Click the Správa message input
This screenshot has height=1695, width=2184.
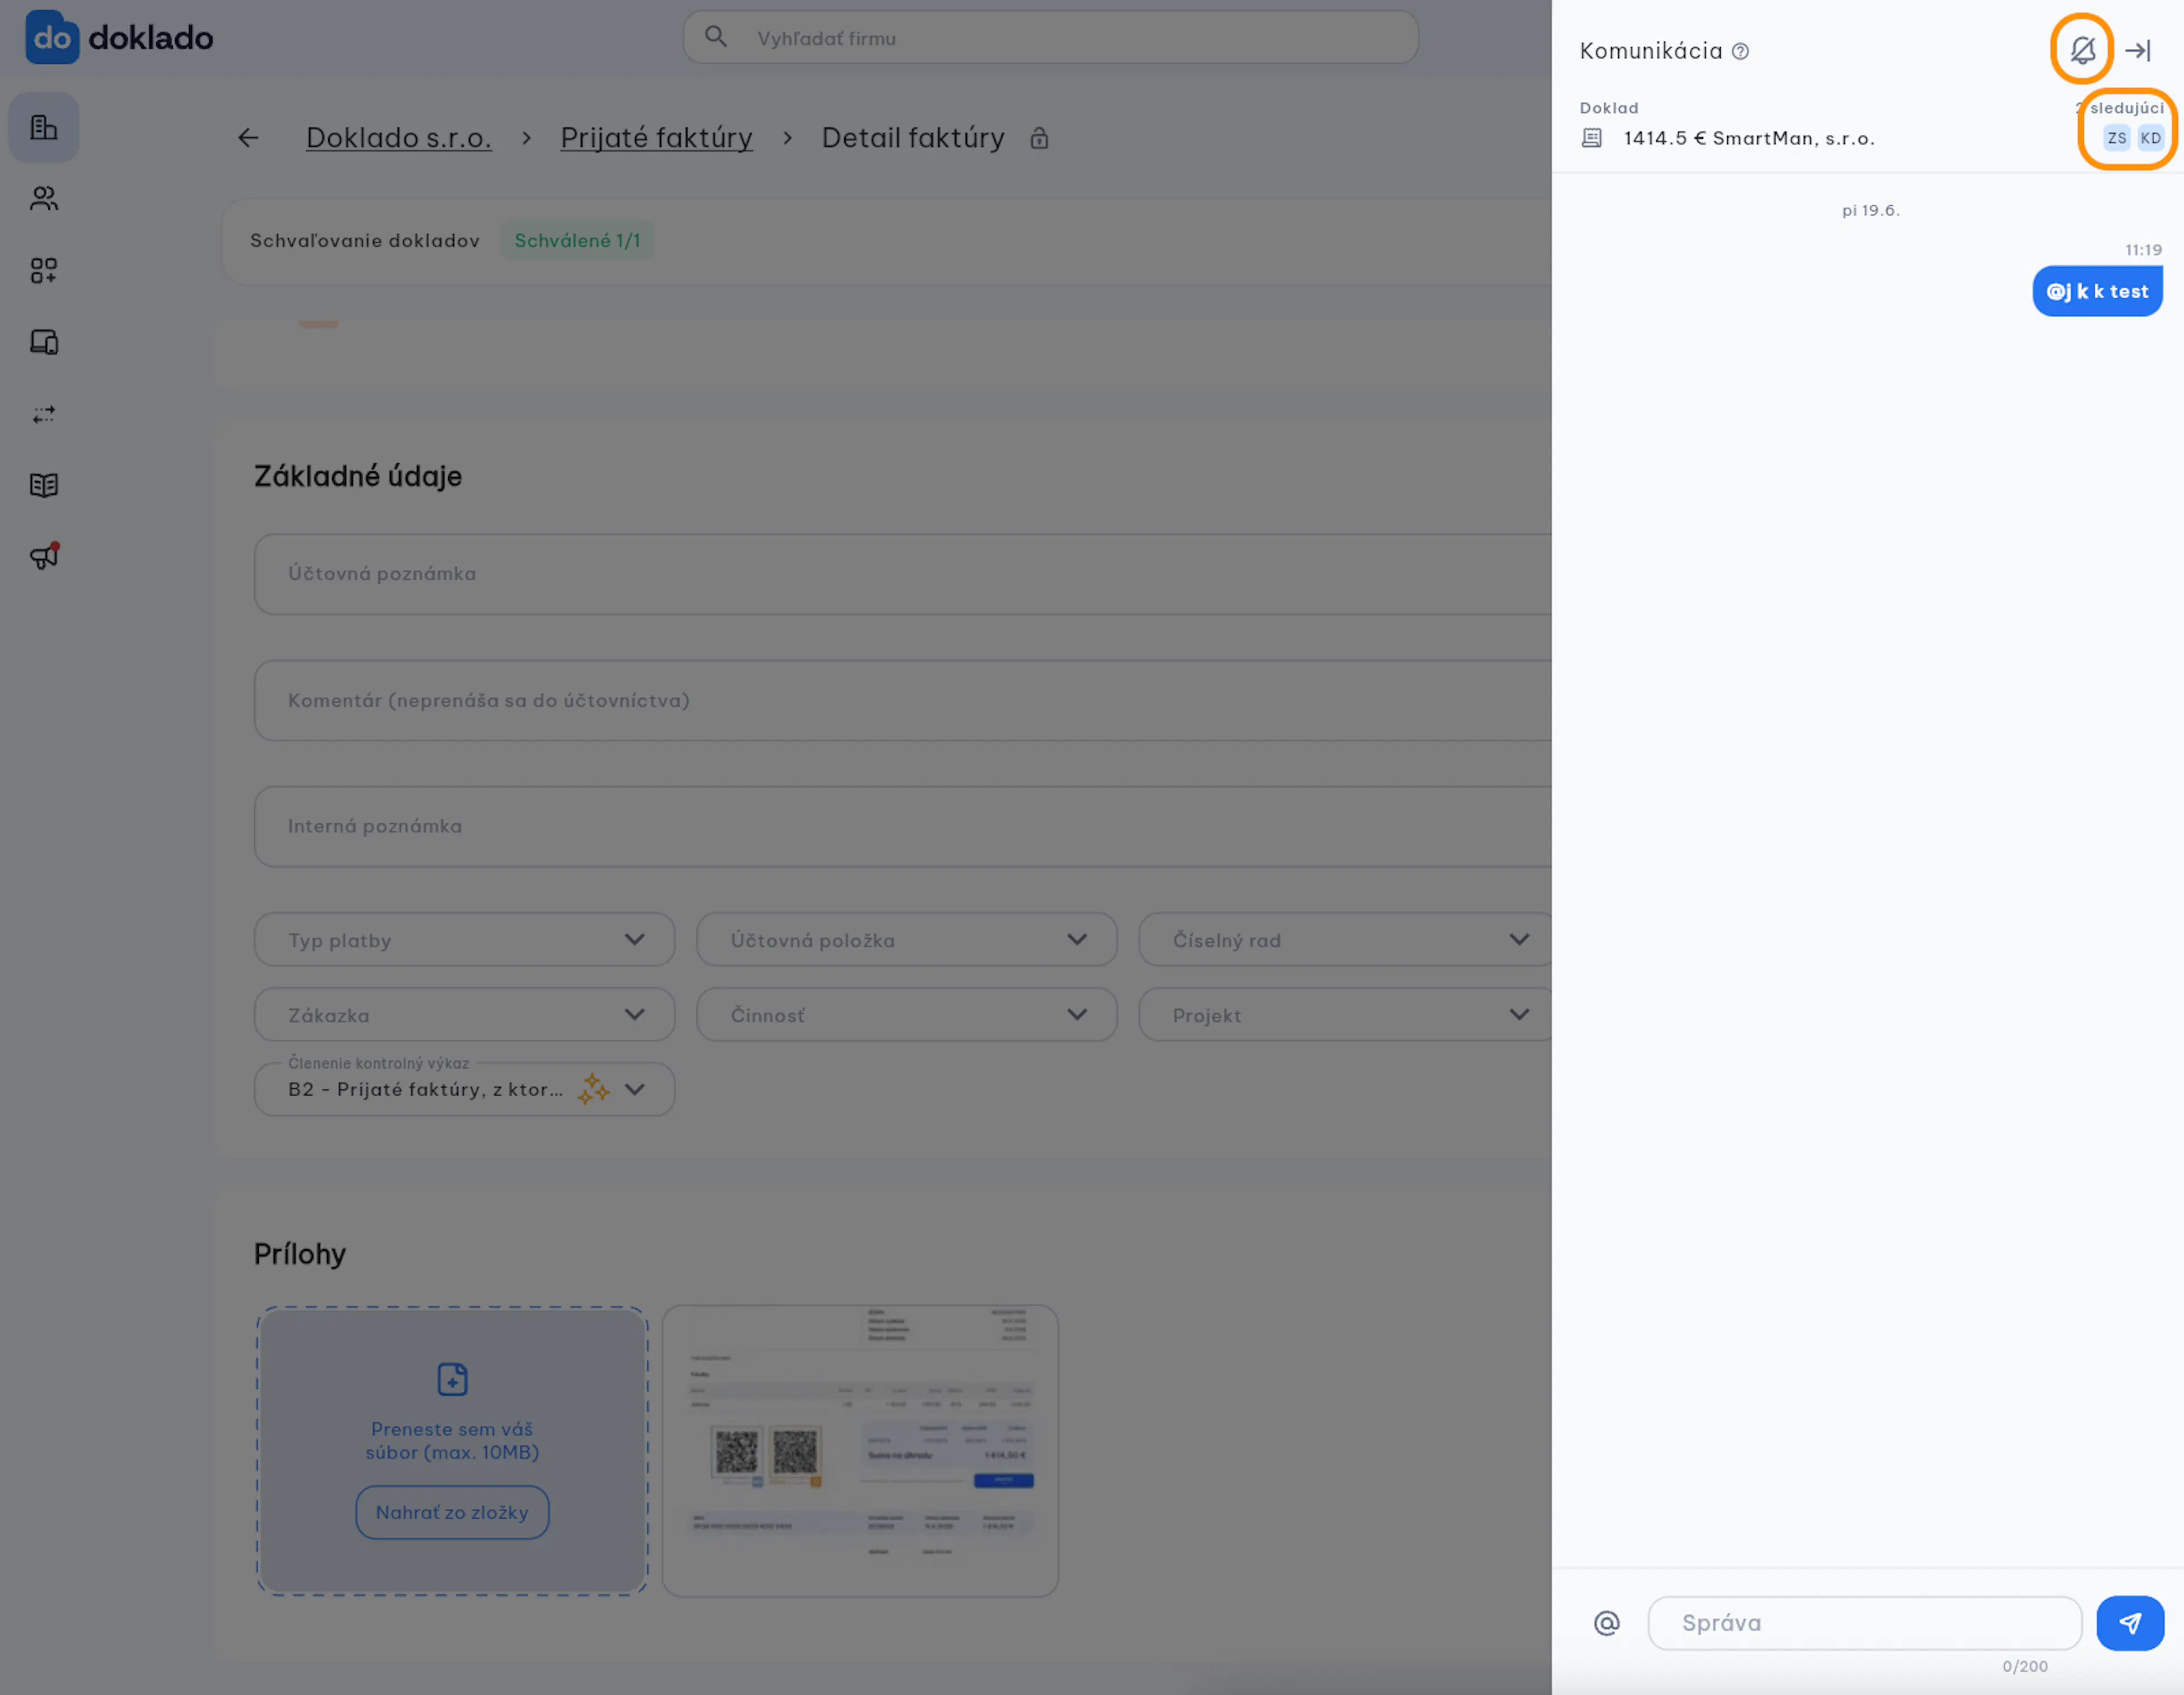pos(1865,1623)
